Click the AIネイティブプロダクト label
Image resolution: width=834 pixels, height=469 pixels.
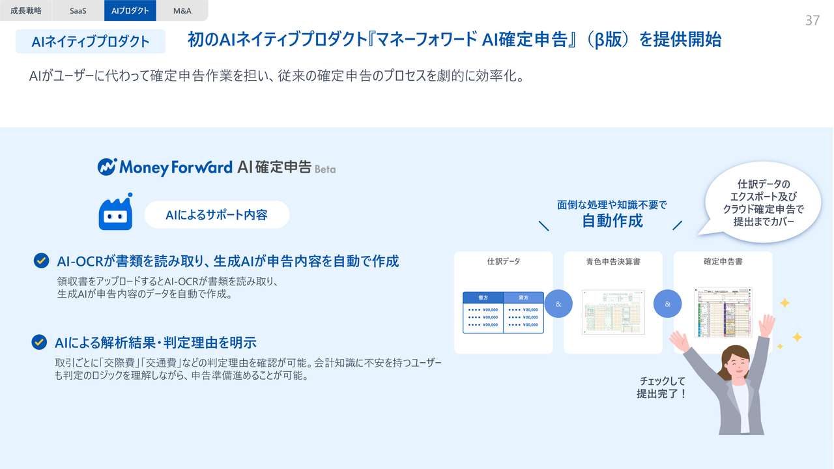[x=91, y=42]
